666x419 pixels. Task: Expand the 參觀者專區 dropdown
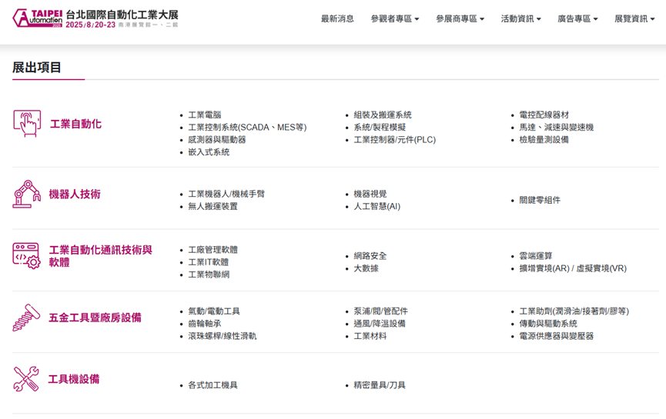394,18
